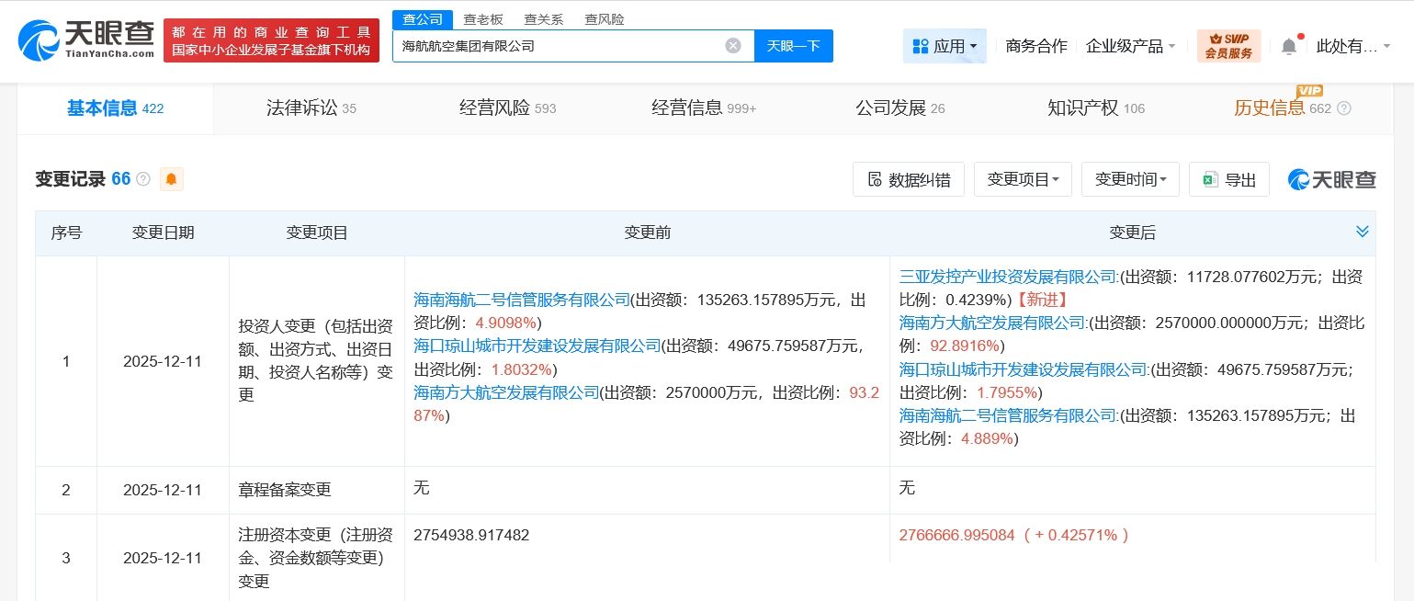Open the 企业级产品 dropdown
Image resolution: width=1414 pixels, height=601 pixels.
click(x=1130, y=46)
